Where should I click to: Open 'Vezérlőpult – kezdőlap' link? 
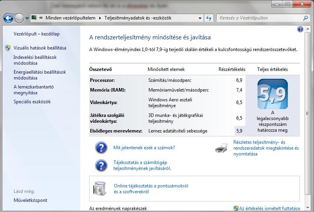[x=37, y=34]
